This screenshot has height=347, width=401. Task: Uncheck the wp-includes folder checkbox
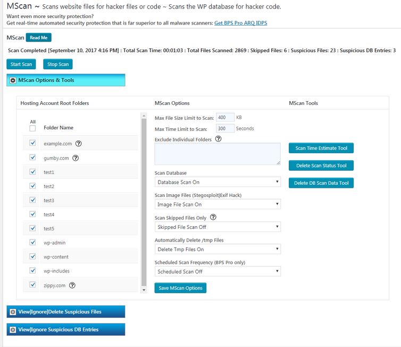point(32,270)
